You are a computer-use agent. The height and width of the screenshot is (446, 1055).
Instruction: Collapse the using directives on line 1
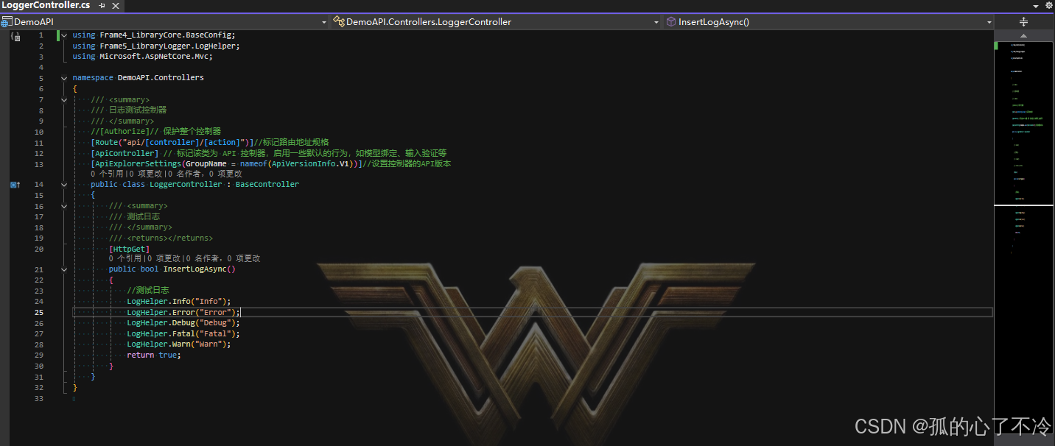pos(64,35)
